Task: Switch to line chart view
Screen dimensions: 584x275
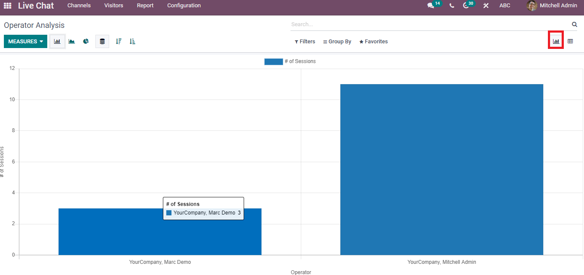Action: 72,42
